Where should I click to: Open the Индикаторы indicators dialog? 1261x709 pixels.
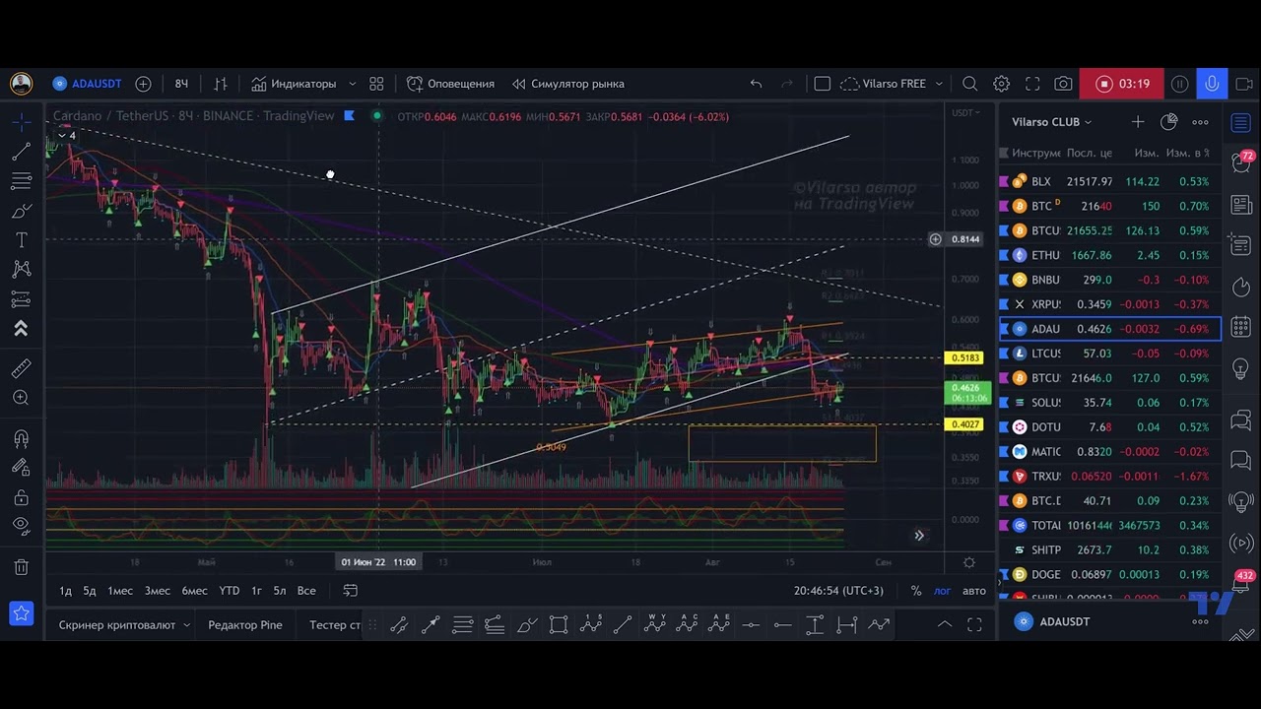point(294,84)
